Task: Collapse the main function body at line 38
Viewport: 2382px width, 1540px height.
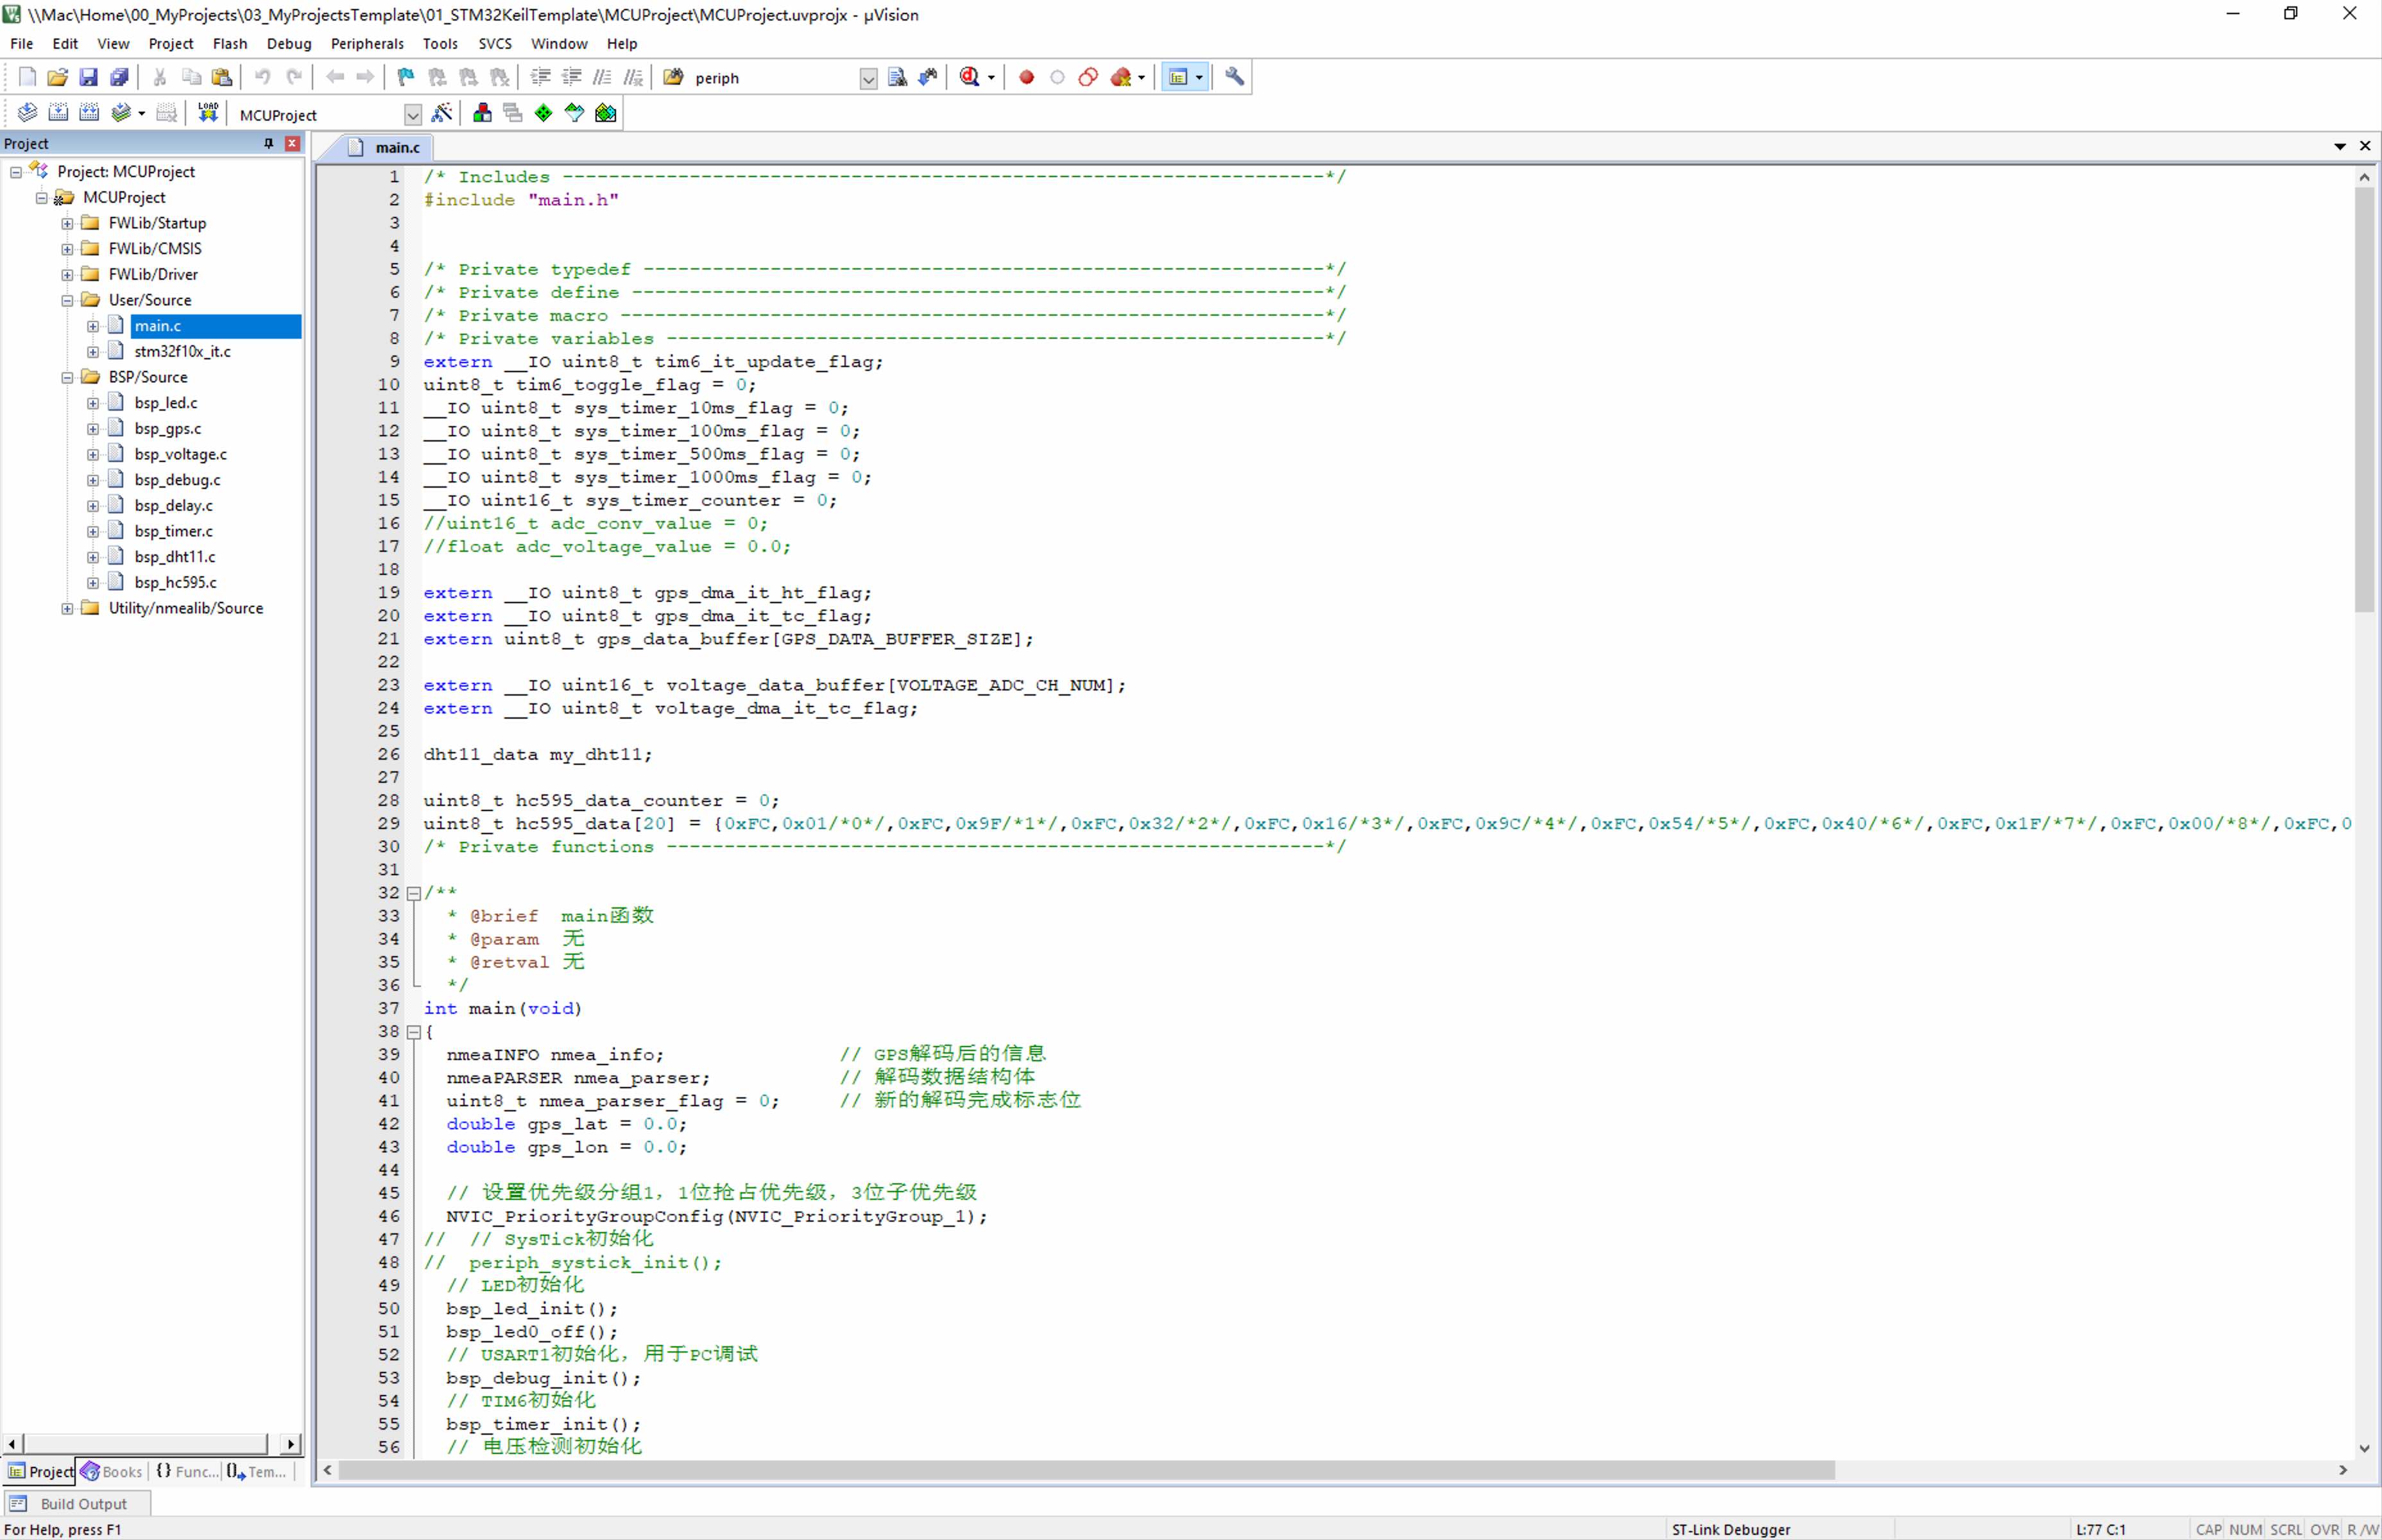Action: [x=413, y=1032]
